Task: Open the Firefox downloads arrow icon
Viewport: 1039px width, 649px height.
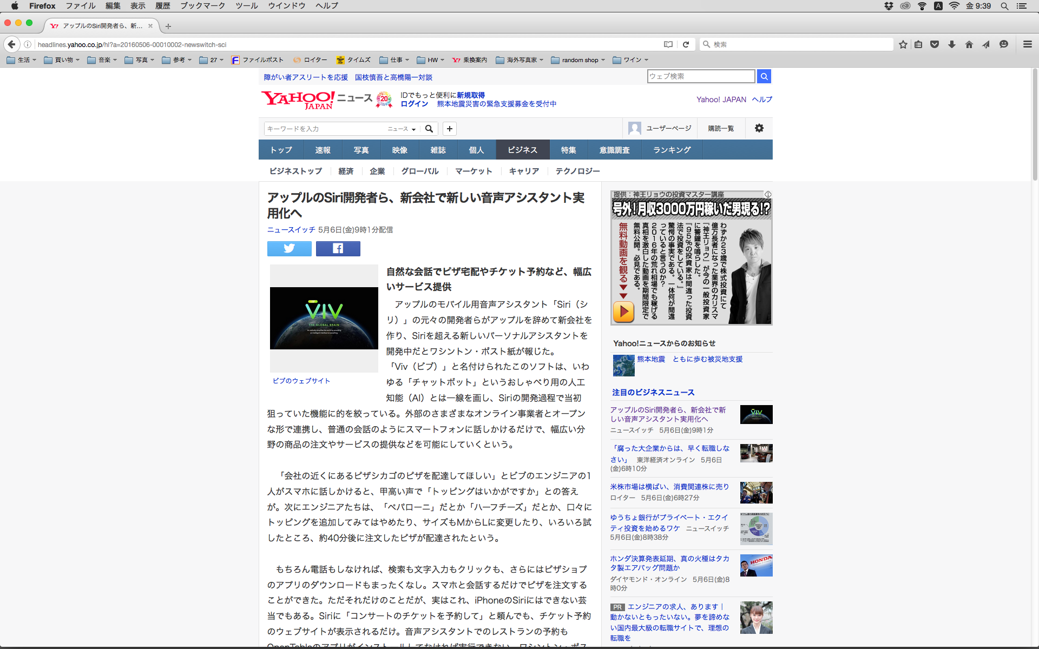Action: point(952,44)
